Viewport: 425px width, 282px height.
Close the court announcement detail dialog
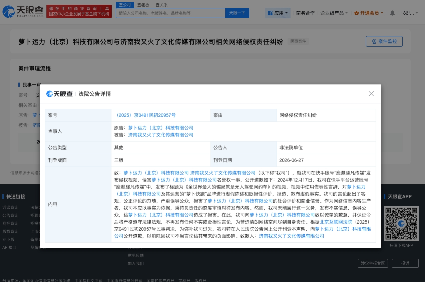pyautogui.click(x=371, y=94)
